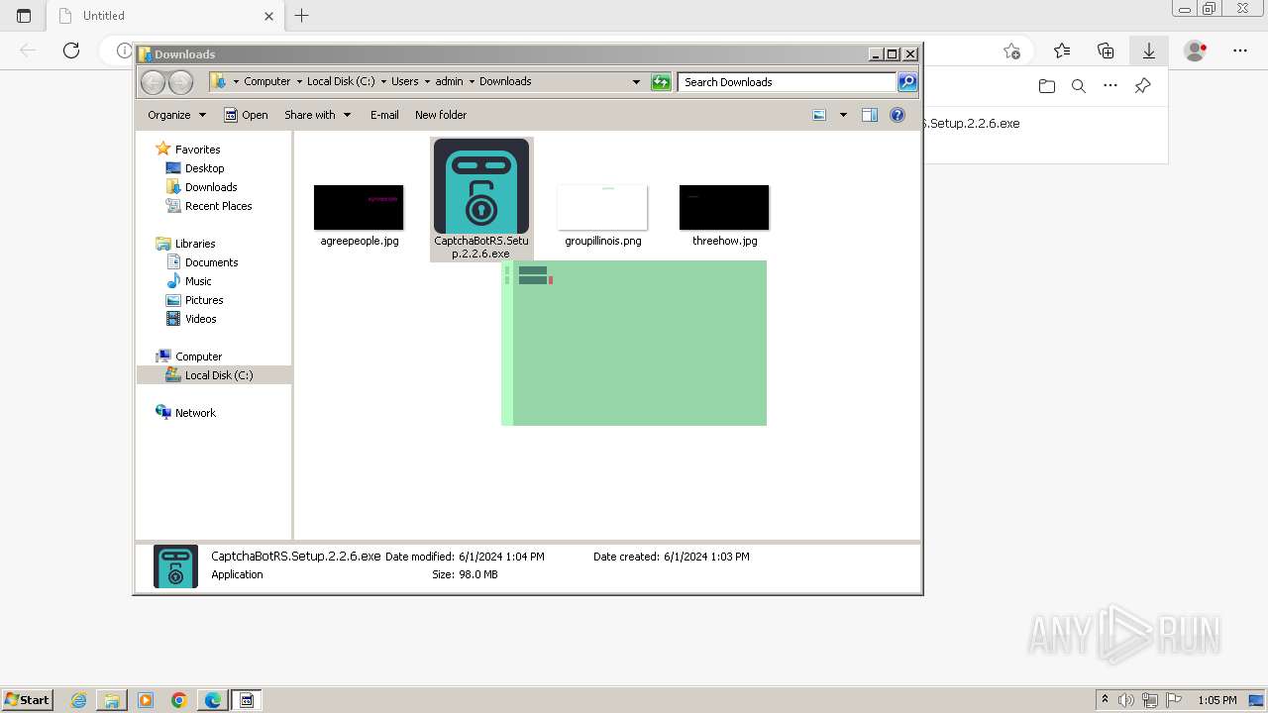
Task: Click the green refresh button in Explorer
Action: pos(661,82)
